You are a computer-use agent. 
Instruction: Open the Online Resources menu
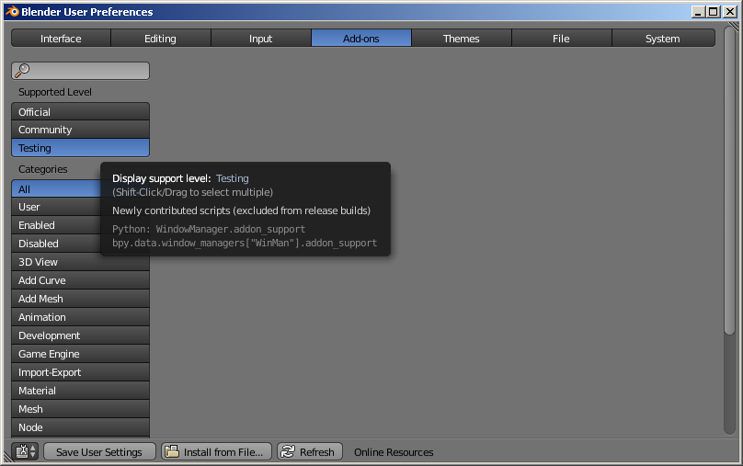(x=394, y=452)
